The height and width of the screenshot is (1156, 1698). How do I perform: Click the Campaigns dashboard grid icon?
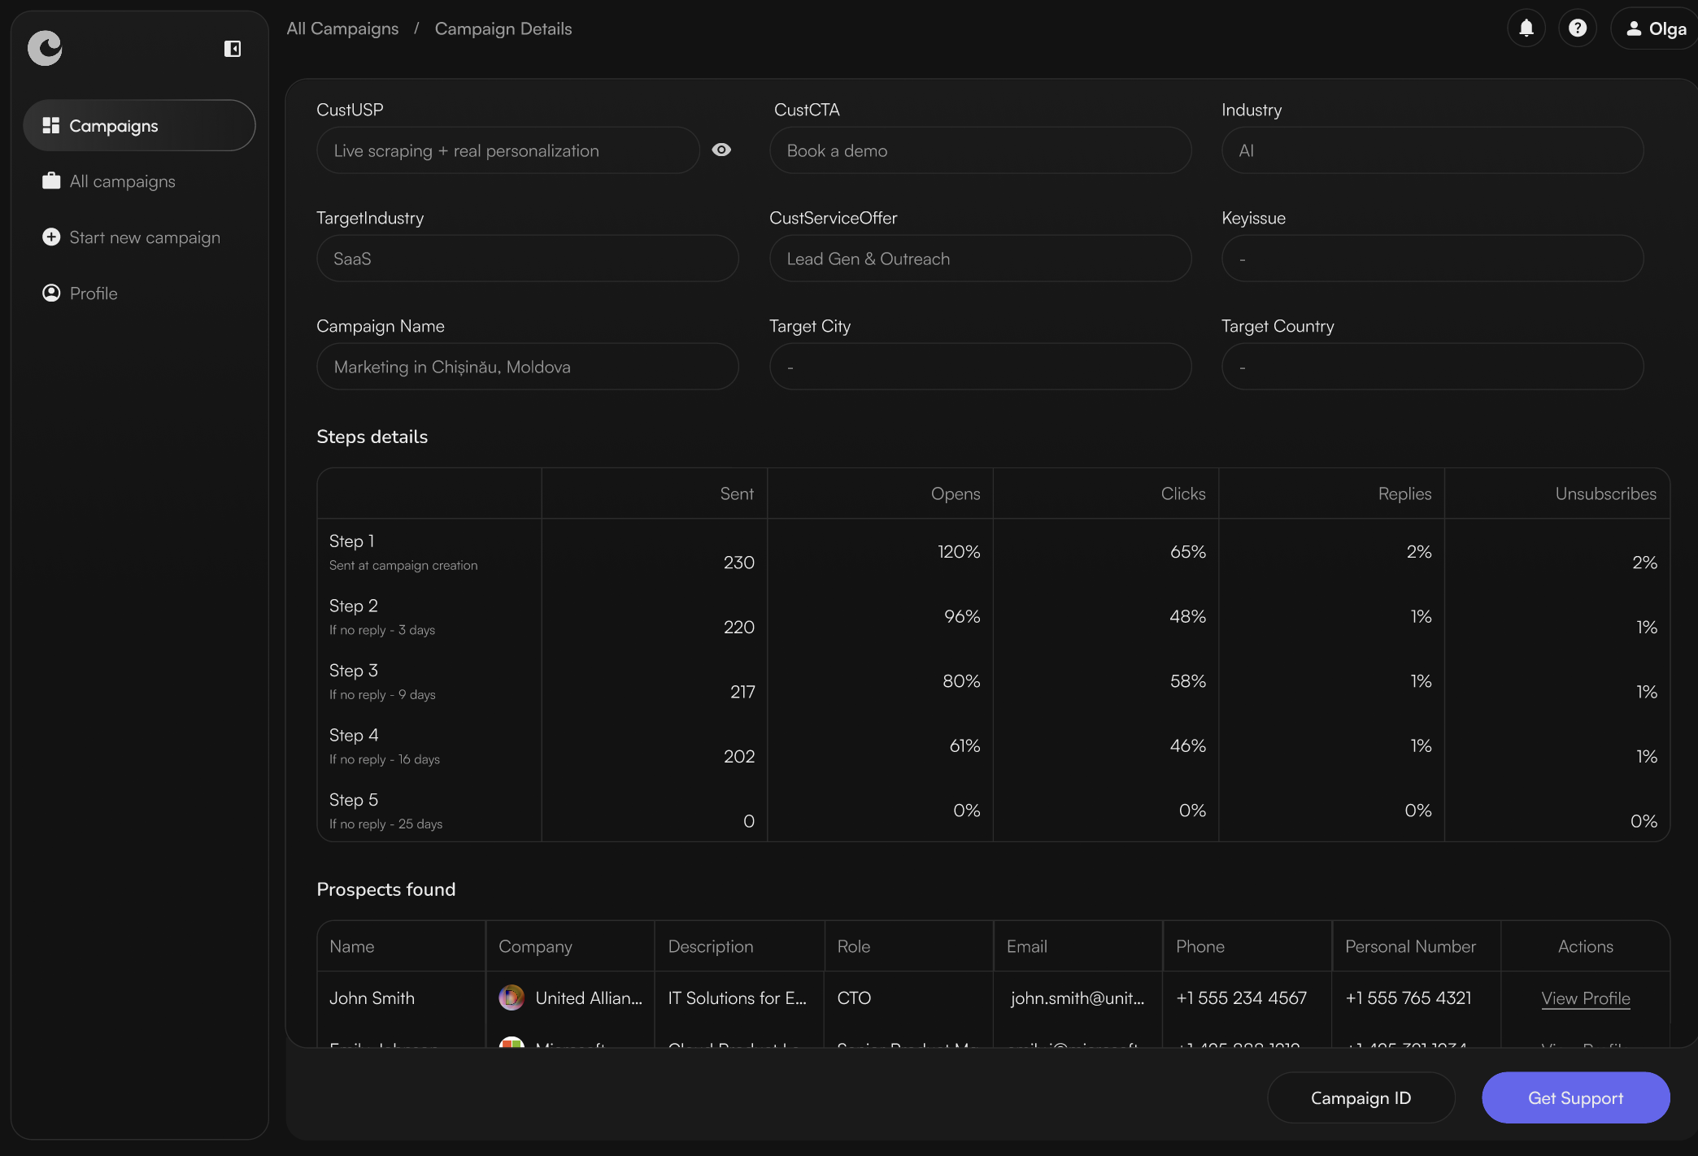51,125
